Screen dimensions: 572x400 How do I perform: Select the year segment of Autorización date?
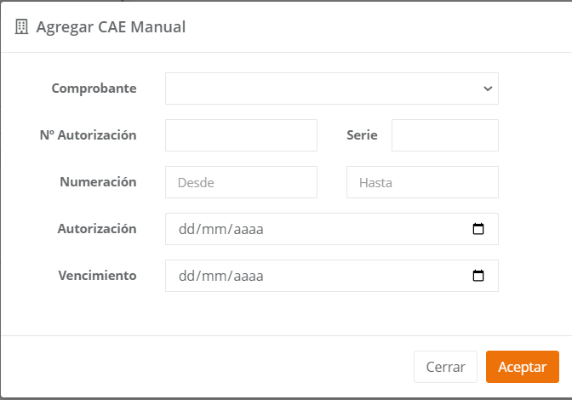click(x=247, y=229)
